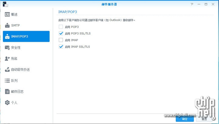Switch to the SMTP section
Image resolution: width=219 pixels, height=124 pixels.
[x=26, y=25]
